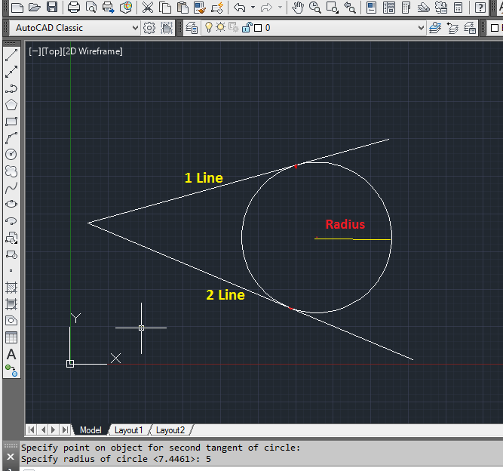Click the My Workspace icon

click(x=167, y=28)
